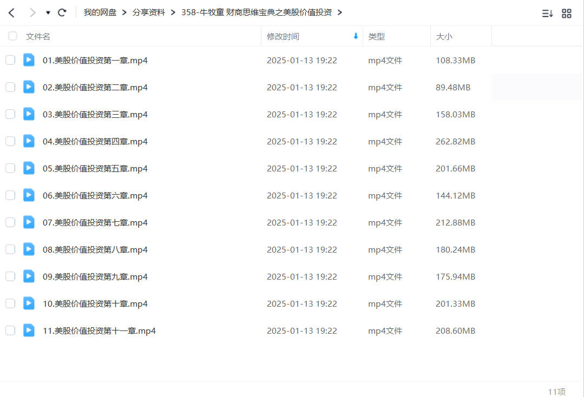584x397 pixels.
Task: Click size value 108.33MB
Action: [x=456, y=60]
